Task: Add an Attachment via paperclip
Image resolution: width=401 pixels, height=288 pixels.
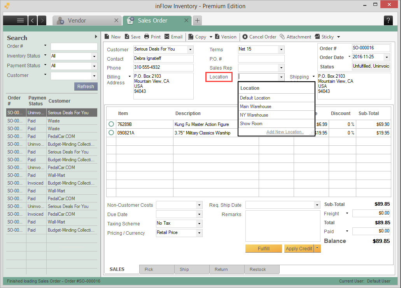Action: (x=295, y=37)
